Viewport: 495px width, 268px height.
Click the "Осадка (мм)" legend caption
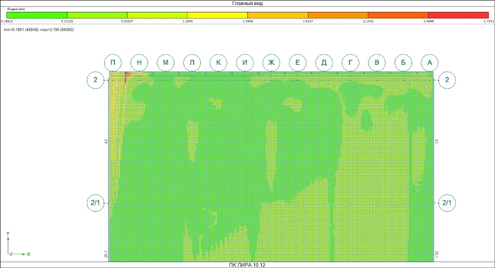coord(16,9)
